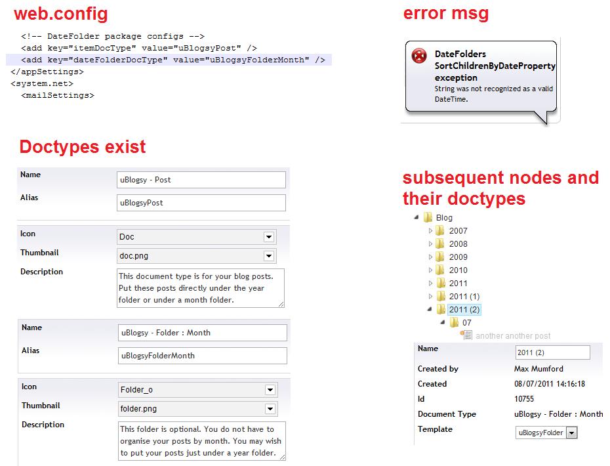Click the node Name field showing 2011 (2)
This screenshot has width=610, height=466.
552,352
